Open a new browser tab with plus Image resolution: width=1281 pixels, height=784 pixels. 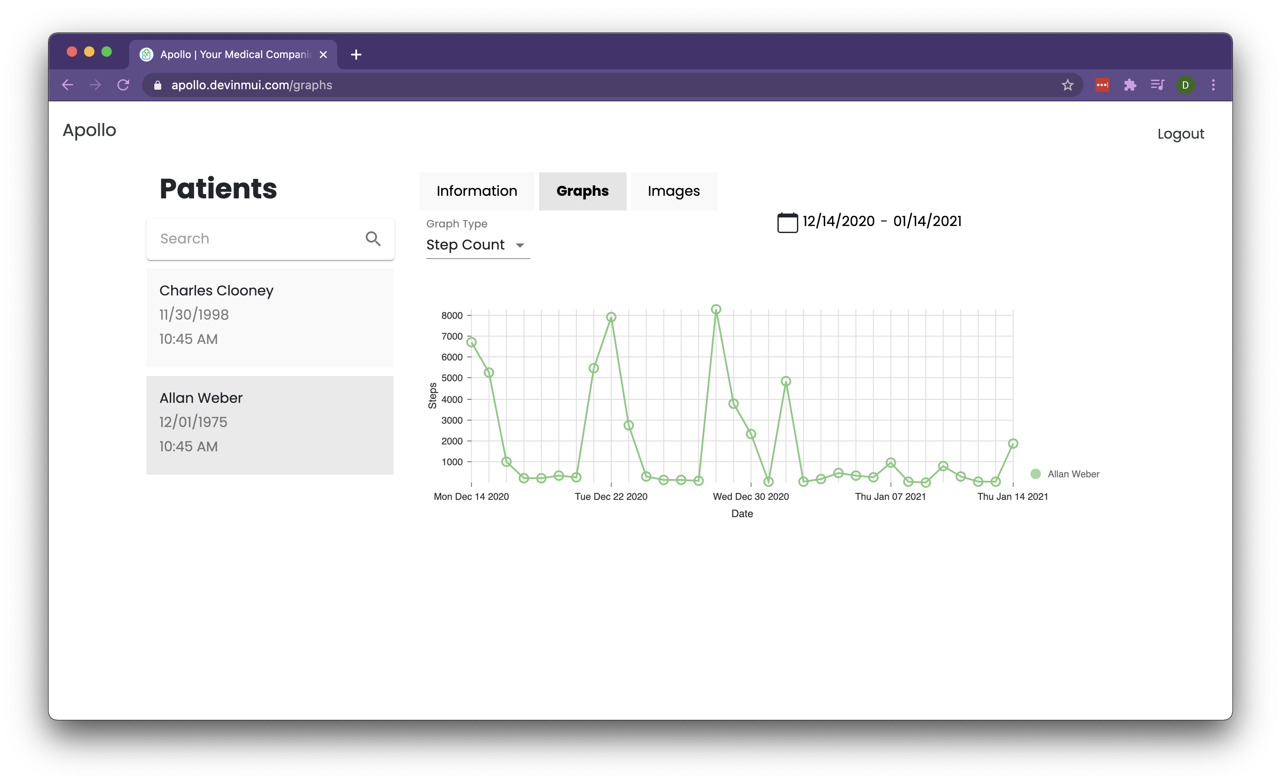point(356,55)
